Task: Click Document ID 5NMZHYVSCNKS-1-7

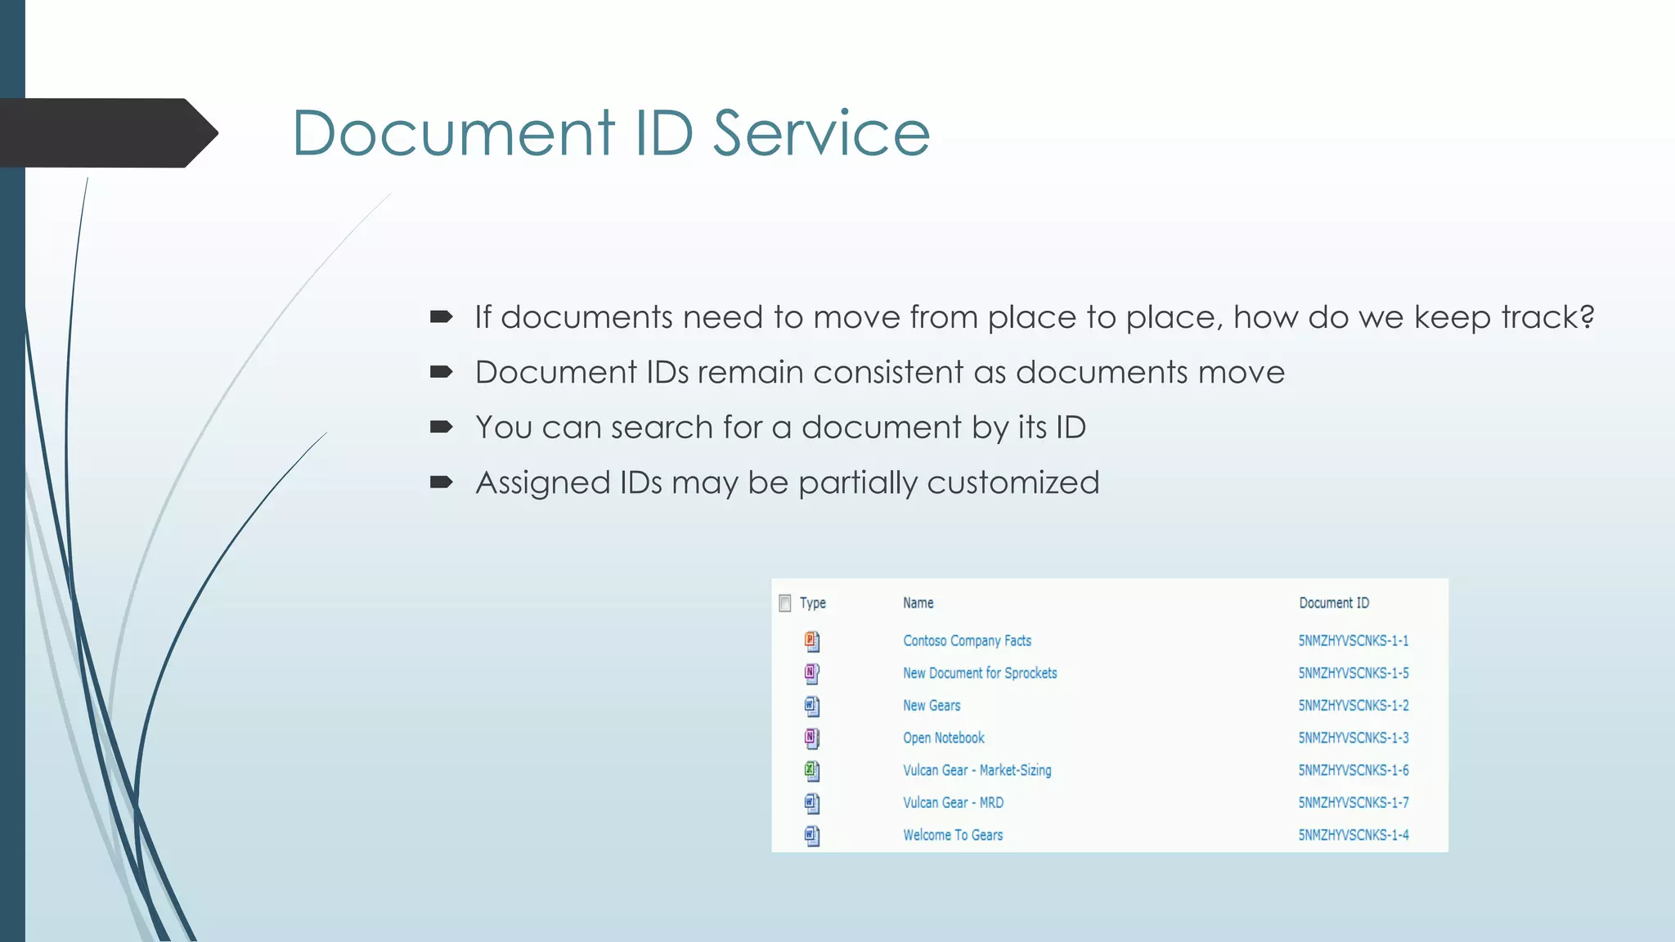Action: [x=1354, y=803]
